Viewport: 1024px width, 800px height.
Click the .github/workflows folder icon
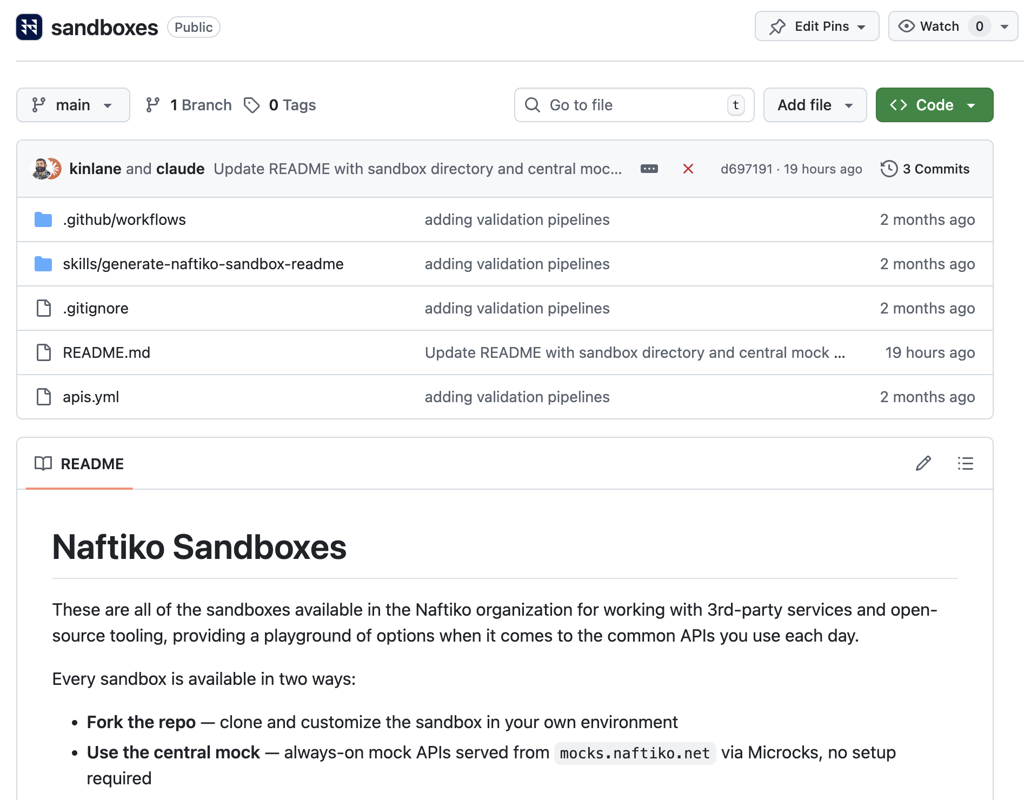pyautogui.click(x=43, y=219)
